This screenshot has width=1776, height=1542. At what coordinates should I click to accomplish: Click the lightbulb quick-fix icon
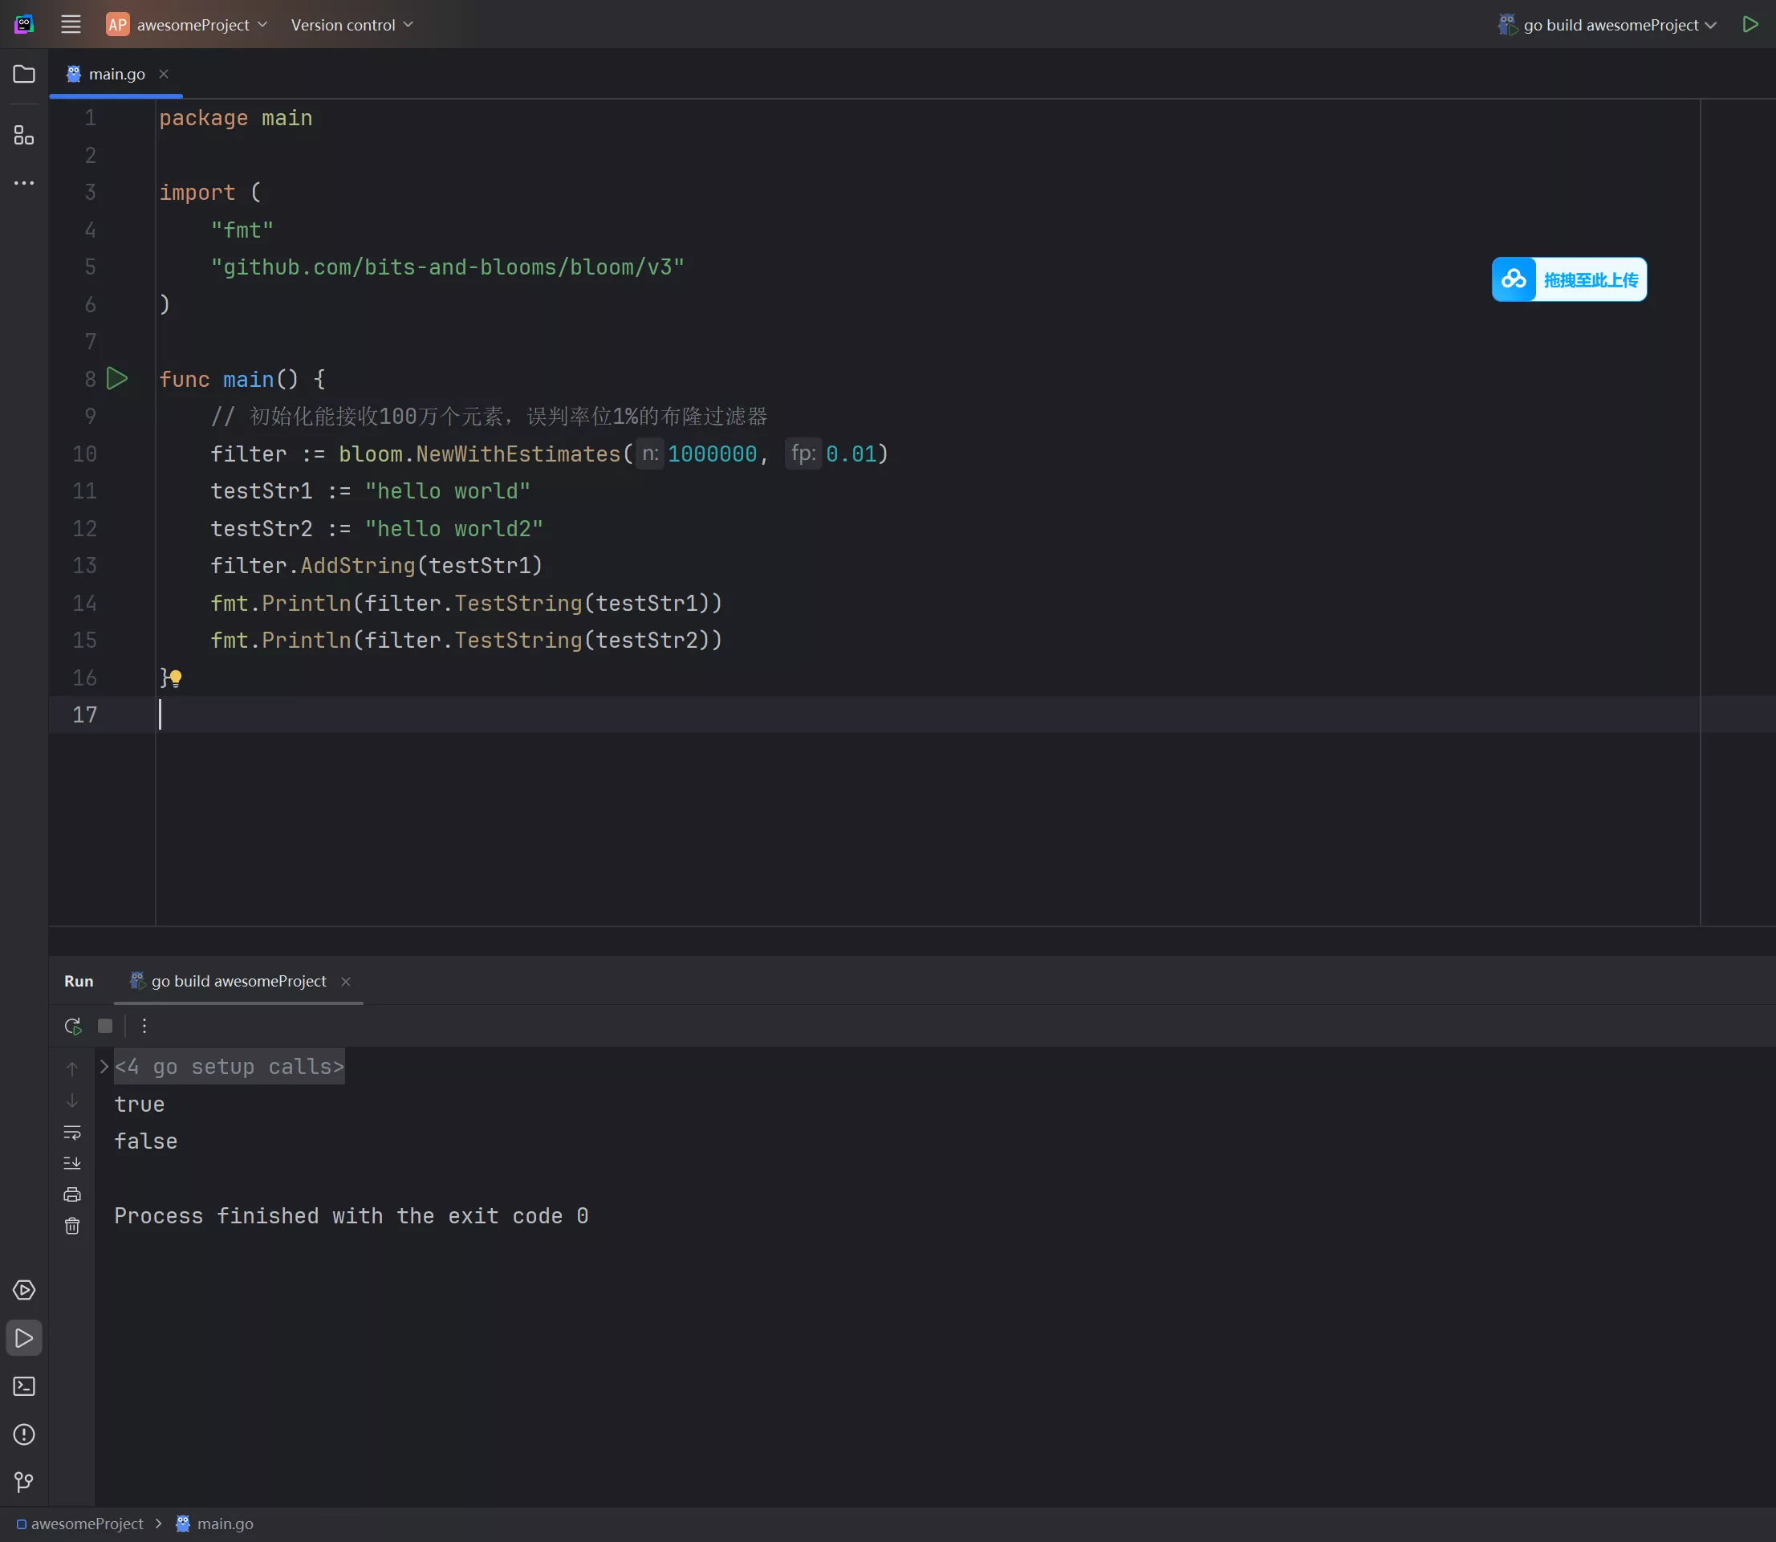[x=176, y=678]
